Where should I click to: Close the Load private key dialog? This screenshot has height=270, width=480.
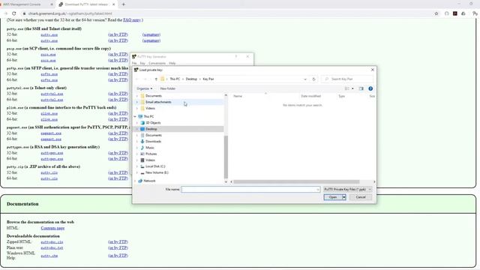pos(373,70)
